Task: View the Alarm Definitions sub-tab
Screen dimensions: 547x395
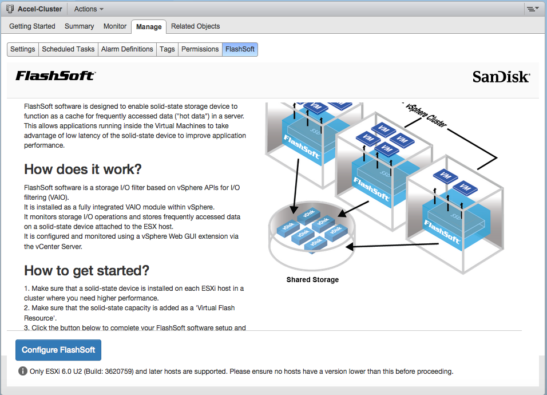Action: pyautogui.click(x=127, y=49)
